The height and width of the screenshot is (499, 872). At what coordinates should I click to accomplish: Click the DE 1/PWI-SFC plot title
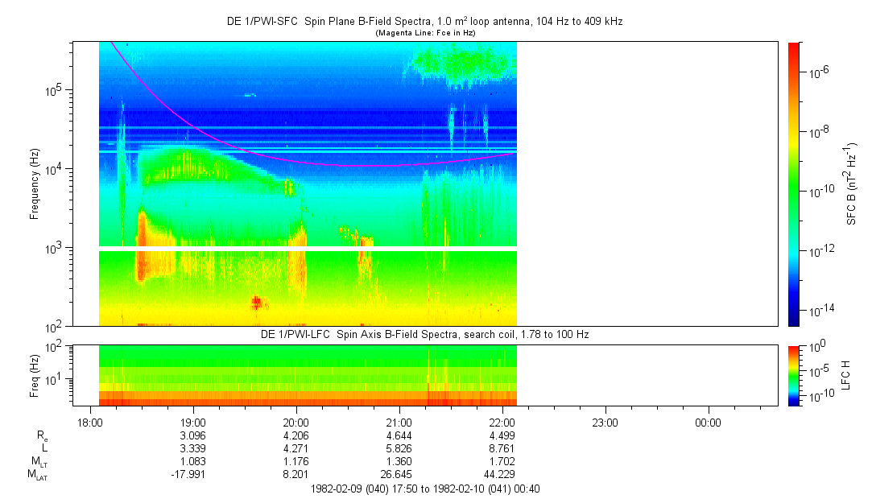point(424,22)
